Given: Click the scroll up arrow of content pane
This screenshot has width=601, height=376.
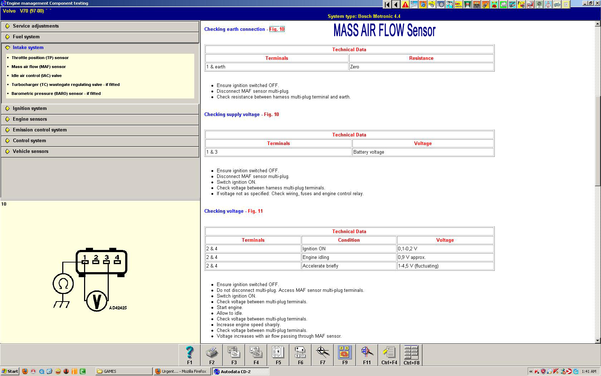Looking at the screenshot, I should point(597,24).
